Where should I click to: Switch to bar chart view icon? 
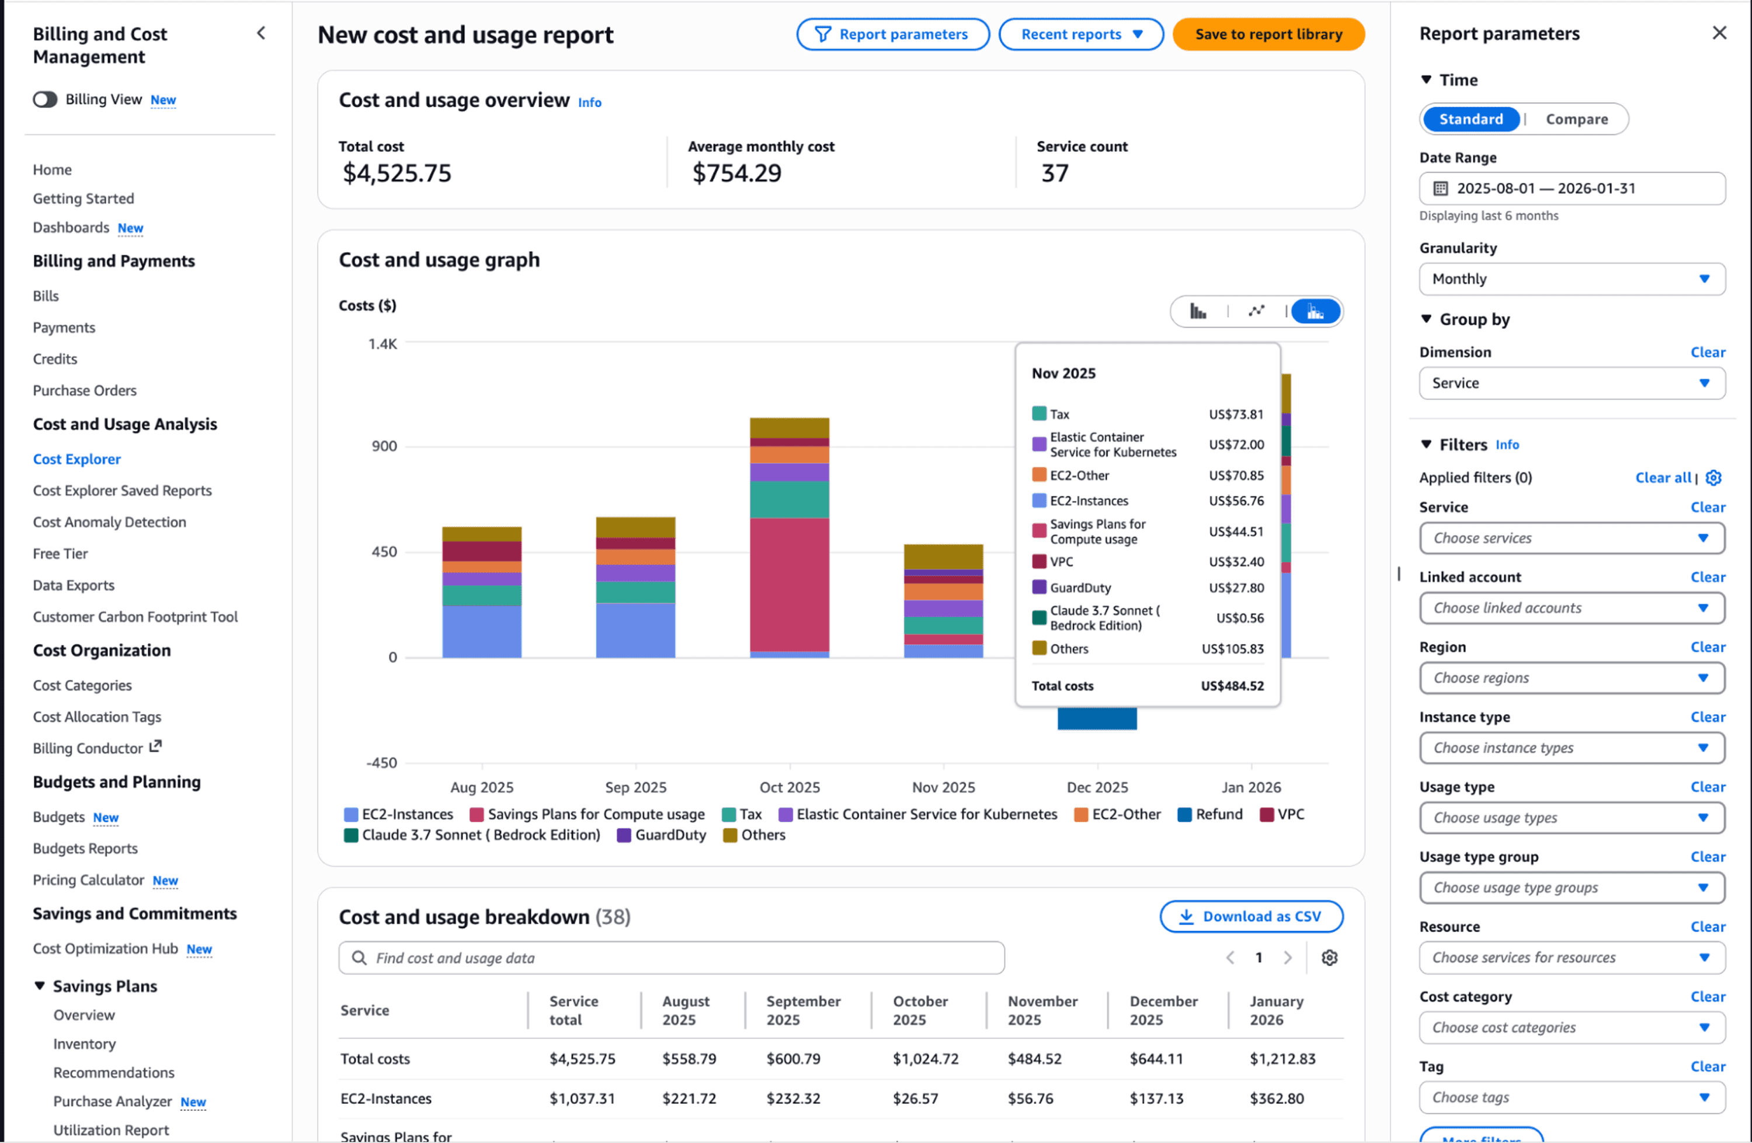(1198, 311)
